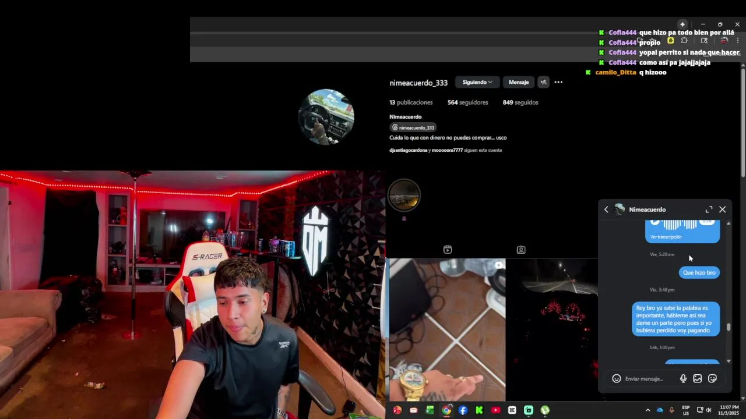
Task: Click the Mensaje button on profile
Action: coord(519,82)
